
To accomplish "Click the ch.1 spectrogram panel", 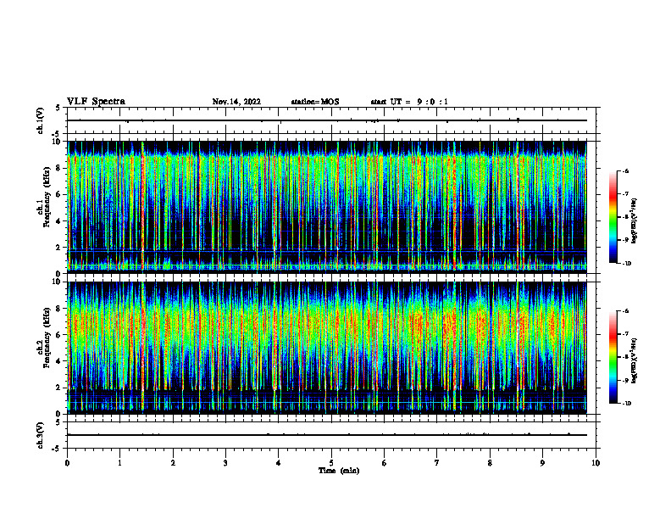I will (327, 207).
